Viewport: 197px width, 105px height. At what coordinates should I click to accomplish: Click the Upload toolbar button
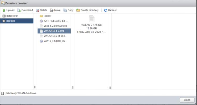coord(8,10)
